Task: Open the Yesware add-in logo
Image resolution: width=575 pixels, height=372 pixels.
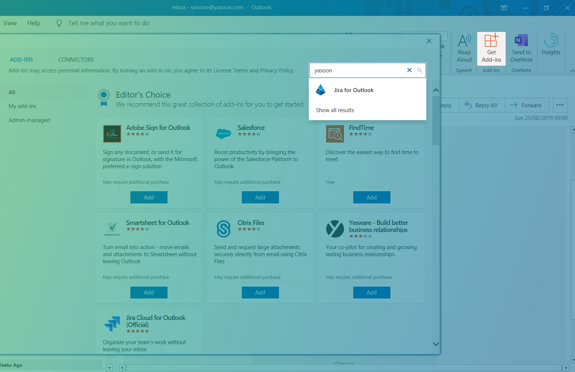Action: pyautogui.click(x=335, y=229)
